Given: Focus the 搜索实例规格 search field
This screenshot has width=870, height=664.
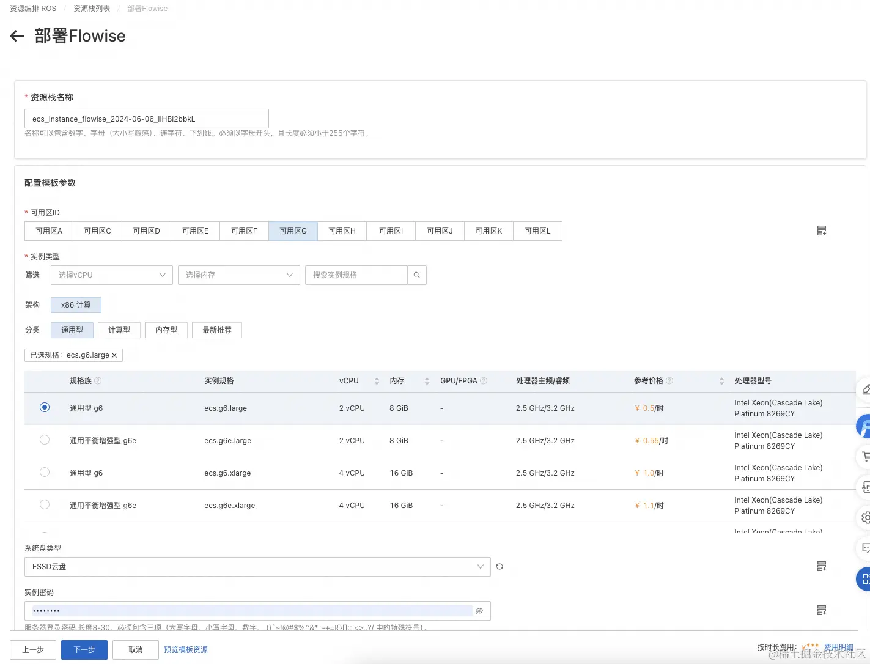Looking at the screenshot, I should tap(356, 275).
